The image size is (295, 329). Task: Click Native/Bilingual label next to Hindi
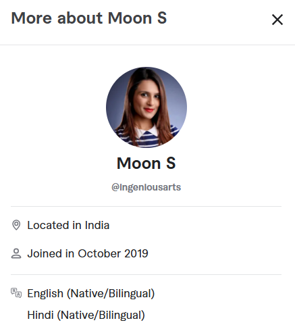[101, 315]
